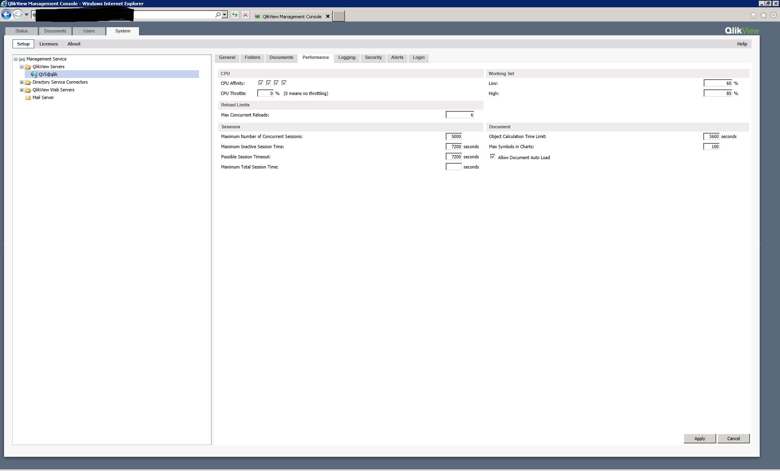Click the browser Forward arrow button

(x=17, y=15)
